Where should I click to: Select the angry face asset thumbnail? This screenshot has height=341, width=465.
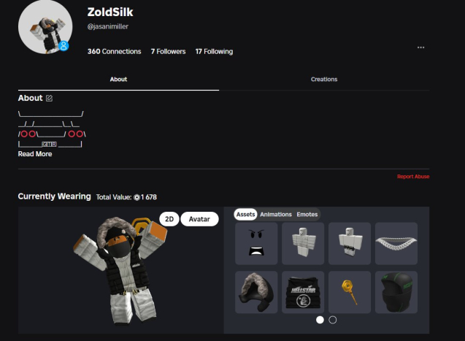256,243
